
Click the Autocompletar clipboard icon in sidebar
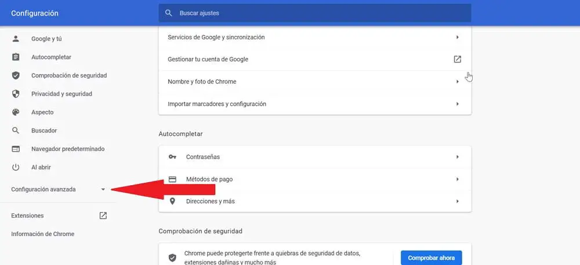(x=16, y=57)
